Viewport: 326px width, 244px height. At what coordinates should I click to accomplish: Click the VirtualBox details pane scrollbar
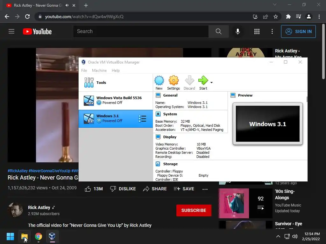coord(307,99)
